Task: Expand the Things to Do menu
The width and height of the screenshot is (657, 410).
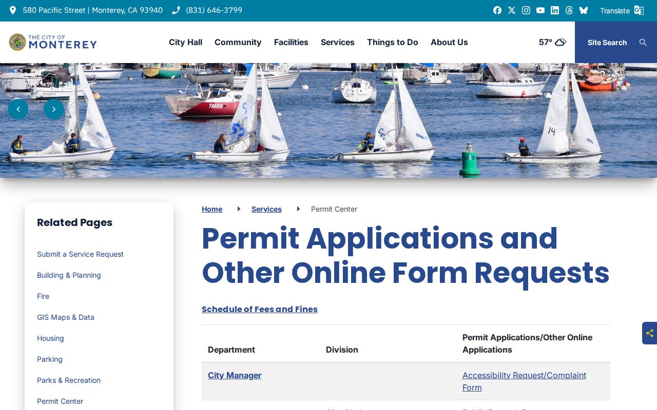Action: click(393, 43)
